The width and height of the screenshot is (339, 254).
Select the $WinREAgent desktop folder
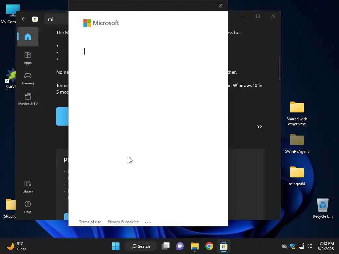coord(297,144)
